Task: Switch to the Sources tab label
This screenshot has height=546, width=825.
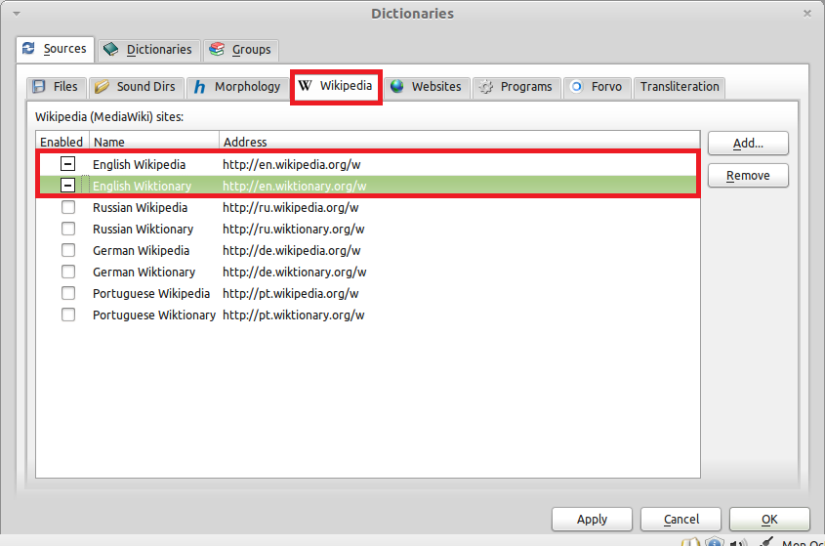Action: (x=64, y=49)
